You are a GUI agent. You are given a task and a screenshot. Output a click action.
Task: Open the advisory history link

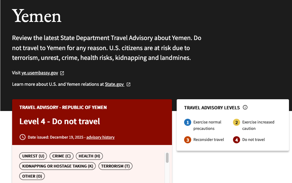[x=100, y=137]
